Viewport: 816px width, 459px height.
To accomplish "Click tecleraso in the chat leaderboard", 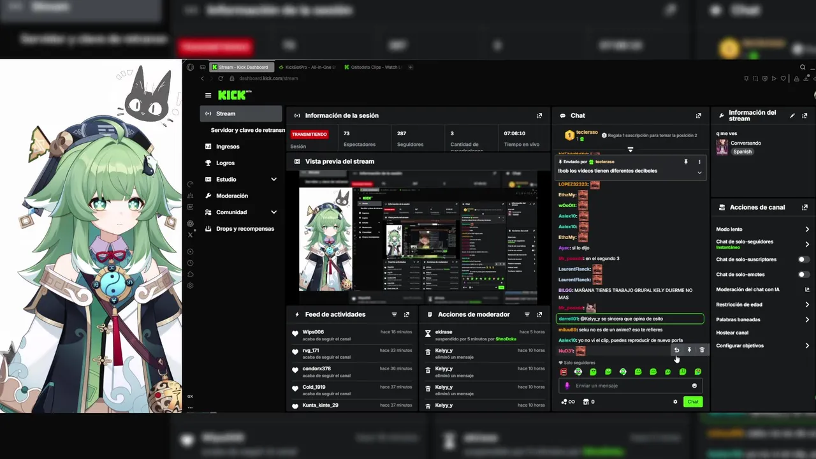I will [587, 133].
